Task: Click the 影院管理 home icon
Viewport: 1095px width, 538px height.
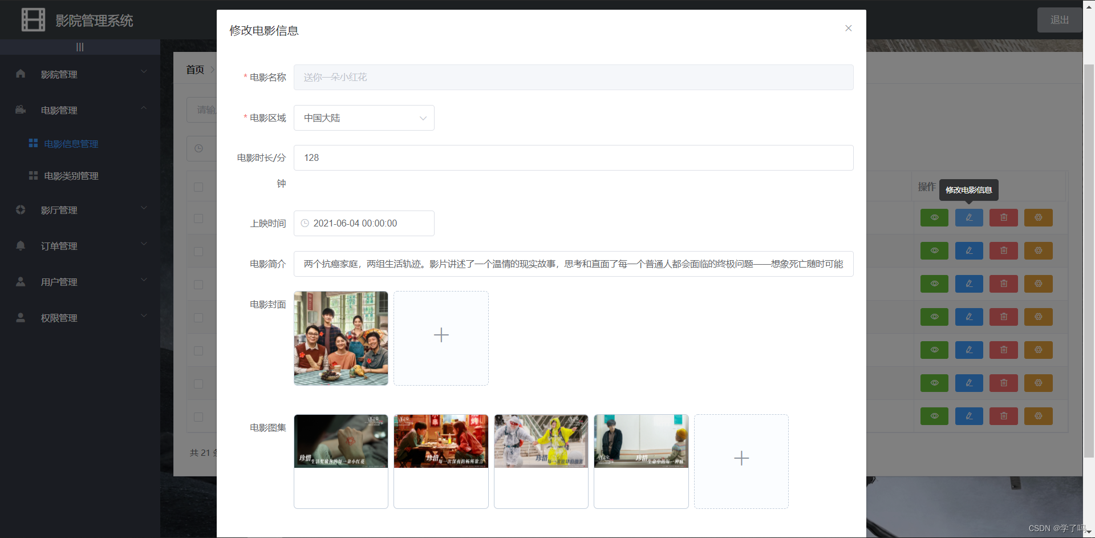Action: click(x=21, y=74)
